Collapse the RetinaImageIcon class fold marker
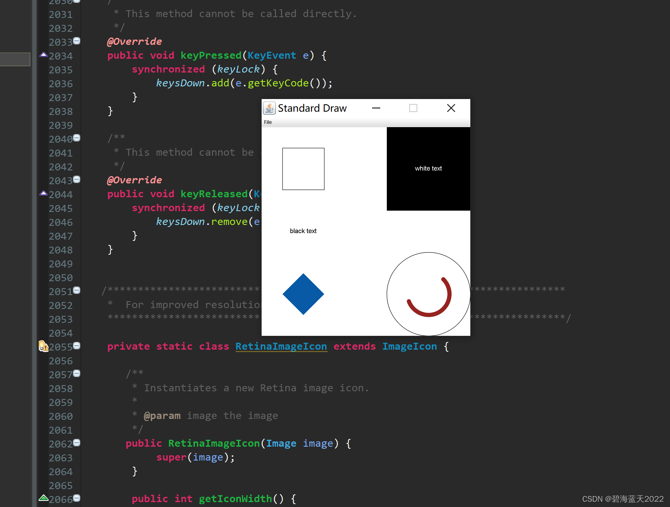 77,346
